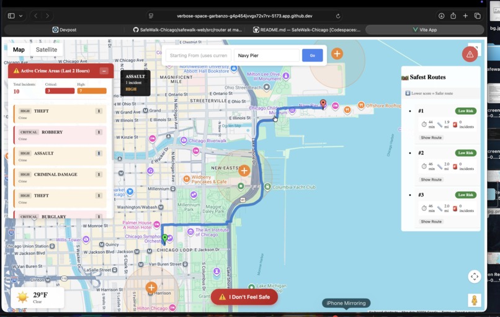
Task: Open the sidebar dropdown chevron in Safari toolbar
Action: click(x=20, y=16)
